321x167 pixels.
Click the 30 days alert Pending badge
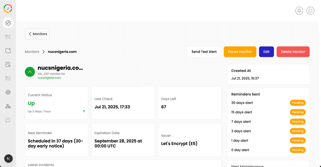[298, 103]
